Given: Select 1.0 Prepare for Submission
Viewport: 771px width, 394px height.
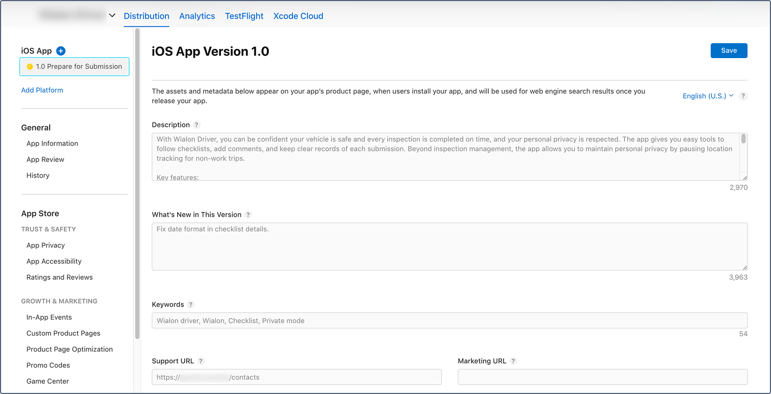Looking at the screenshot, I should [x=75, y=67].
